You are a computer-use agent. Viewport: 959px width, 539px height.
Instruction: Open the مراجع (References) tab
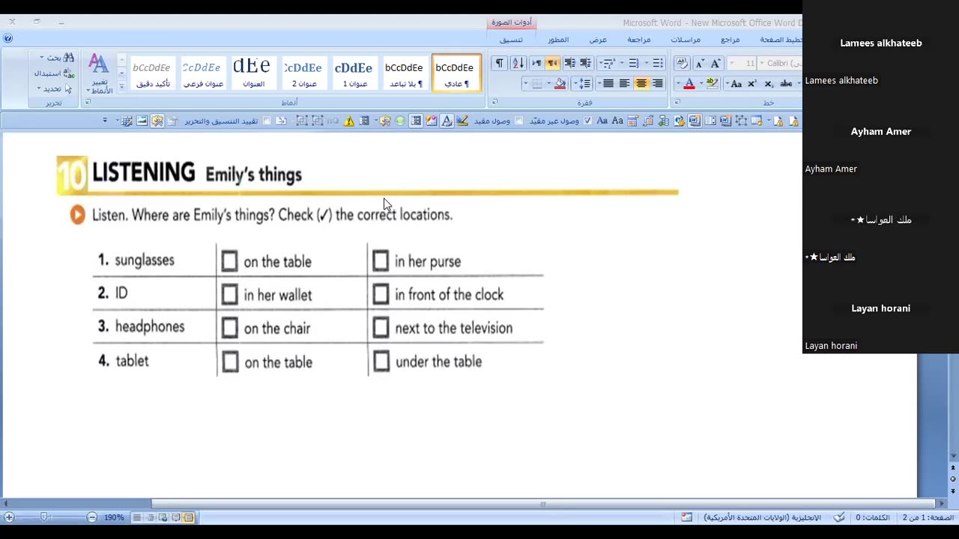click(x=730, y=40)
